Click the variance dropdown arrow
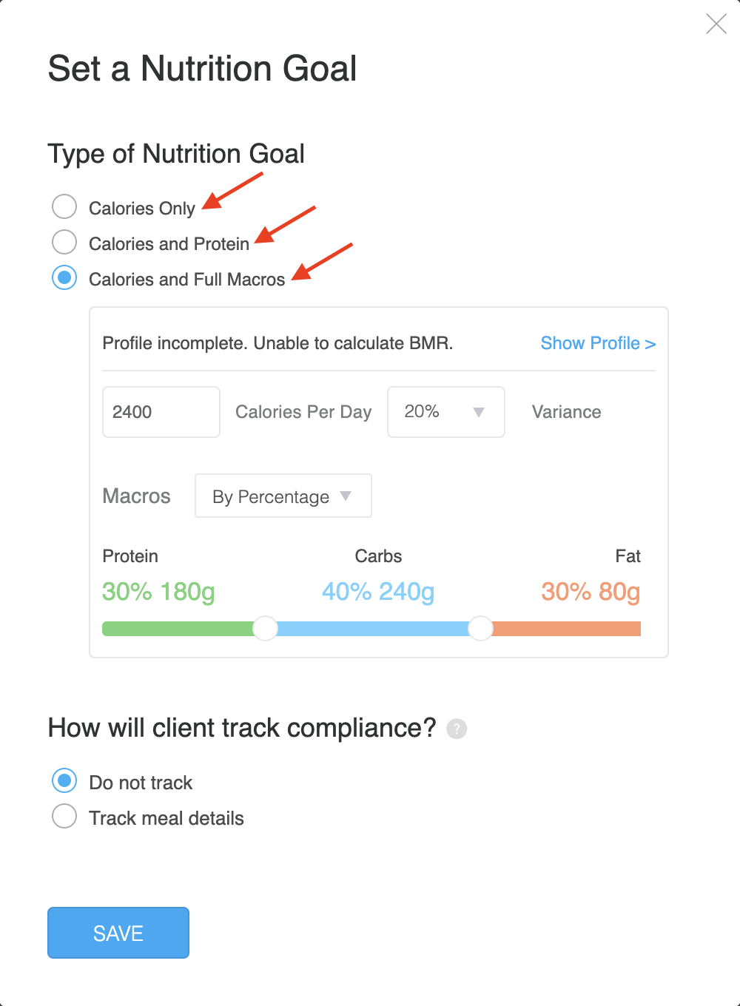740x1006 pixels. (x=479, y=412)
